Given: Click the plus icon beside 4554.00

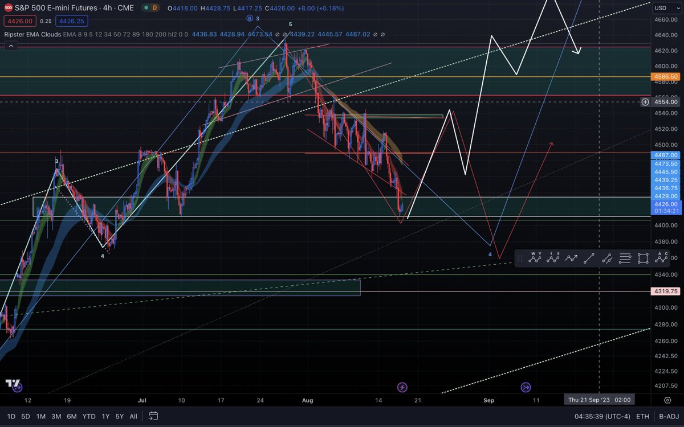Looking at the screenshot, I should [x=645, y=102].
